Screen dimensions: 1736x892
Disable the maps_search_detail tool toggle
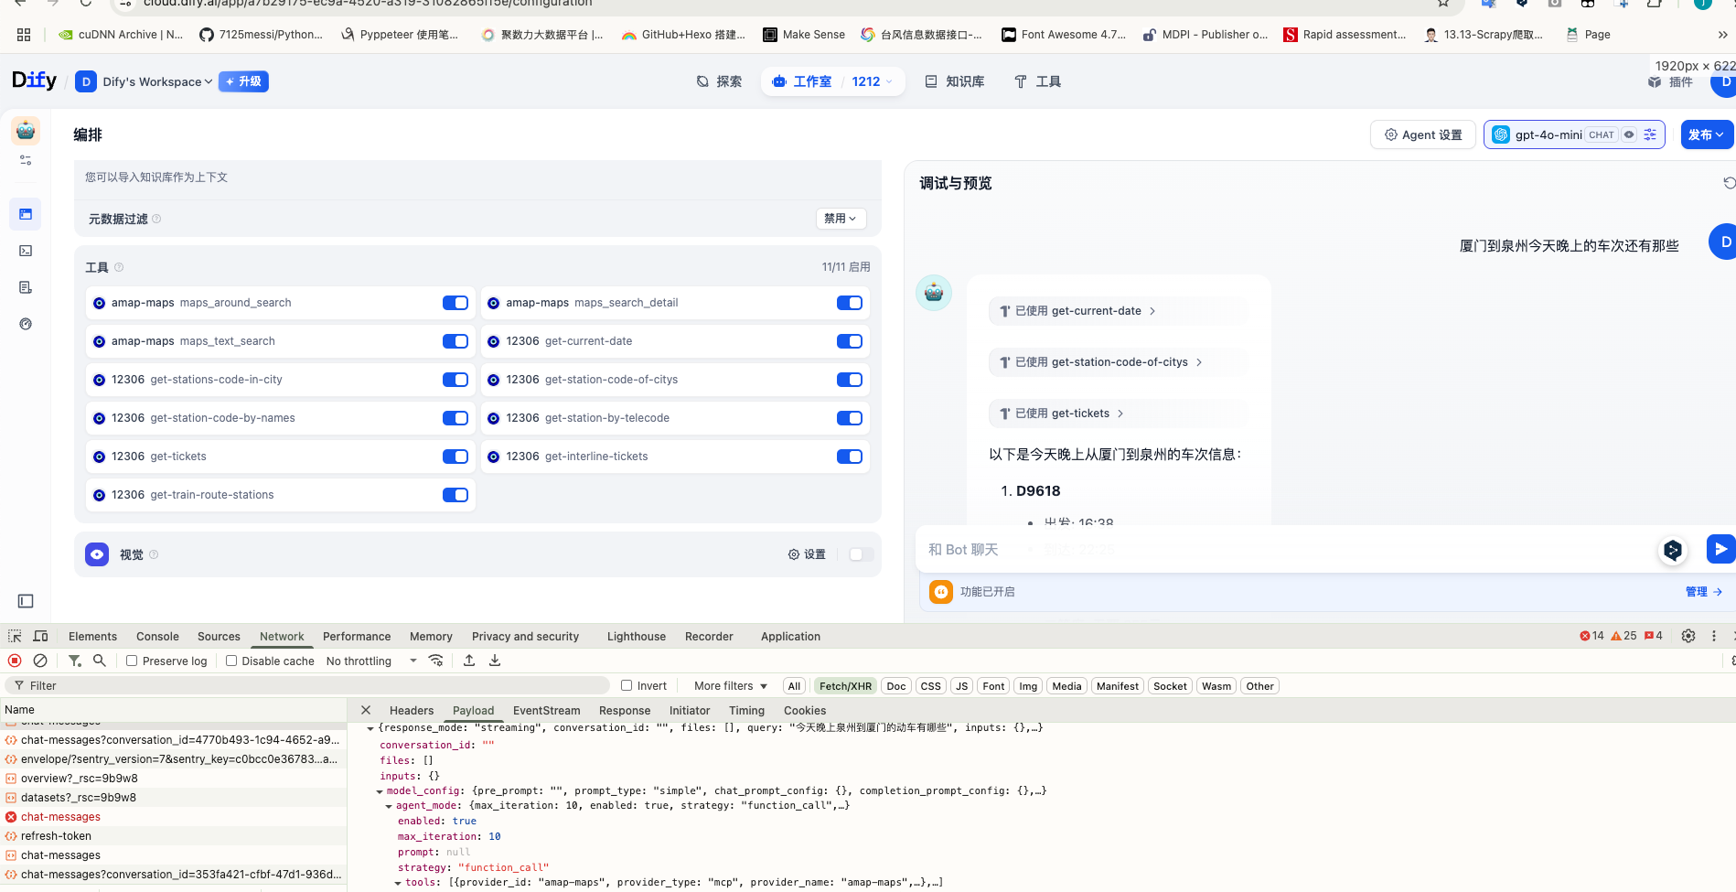tap(850, 303)
